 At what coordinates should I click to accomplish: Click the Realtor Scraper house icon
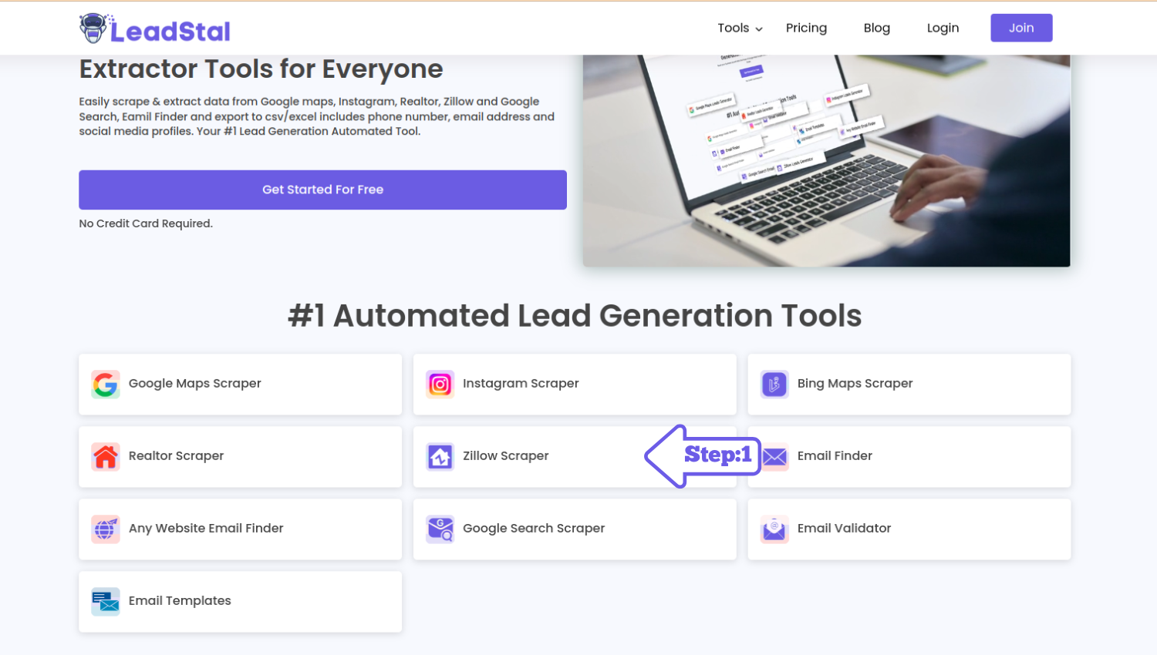click(x=106, y=456)
